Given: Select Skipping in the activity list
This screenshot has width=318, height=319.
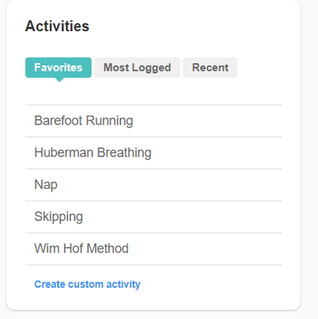Looking at the screenshot, I should [154, 217].
